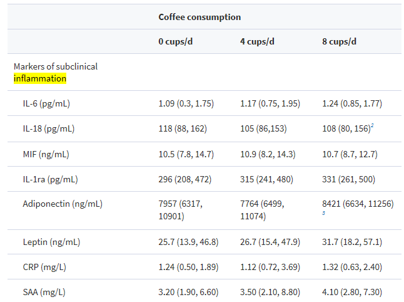Click footnote 2 superscript after IL-18 value
The width and height of the screenshot is (404, 302).
(372, 126)
